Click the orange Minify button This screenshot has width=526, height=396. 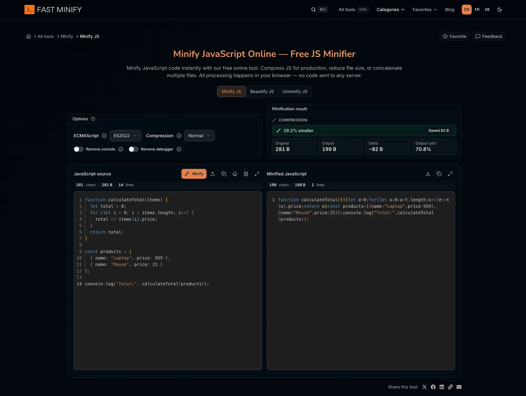194,174
